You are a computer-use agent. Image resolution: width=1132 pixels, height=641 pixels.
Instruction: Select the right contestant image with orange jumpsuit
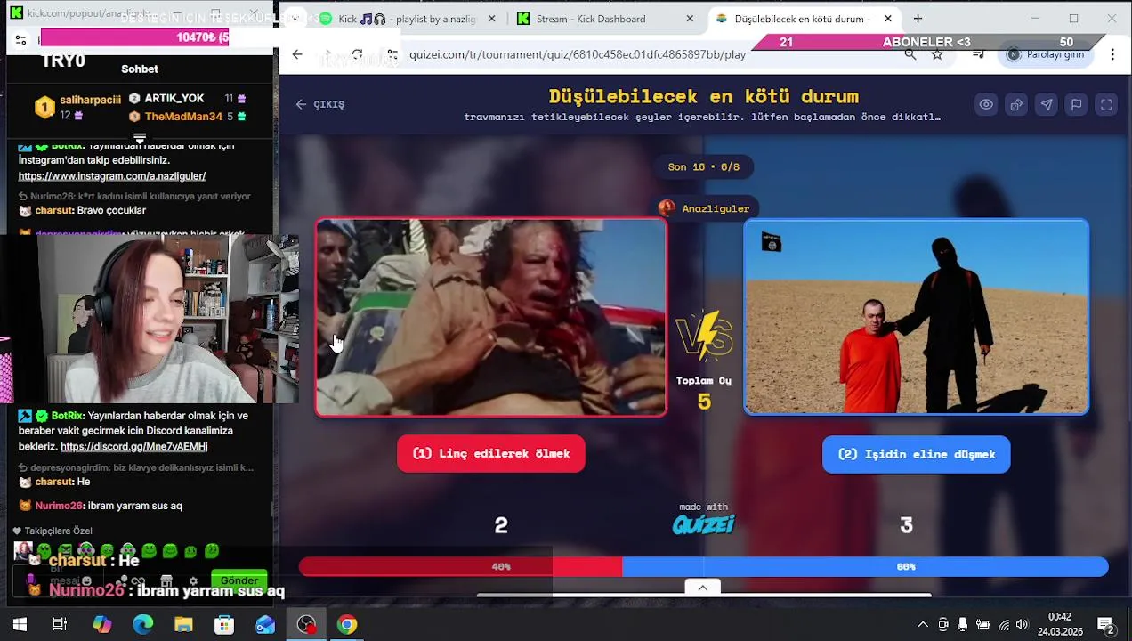[917, 318]
